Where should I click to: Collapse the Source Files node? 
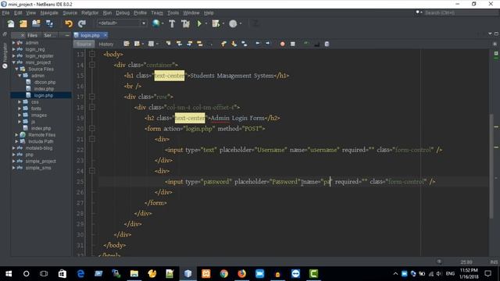tap(16, 69)
